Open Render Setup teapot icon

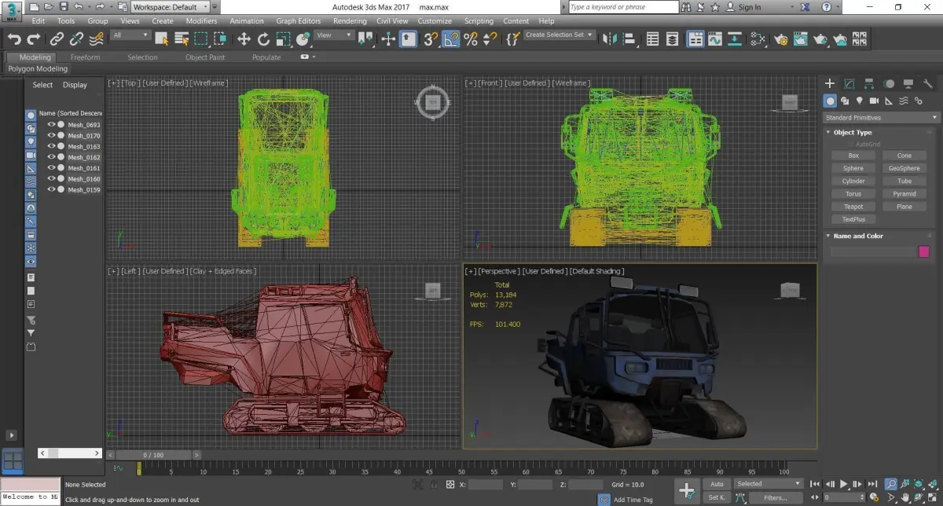[x=781, y=38]
